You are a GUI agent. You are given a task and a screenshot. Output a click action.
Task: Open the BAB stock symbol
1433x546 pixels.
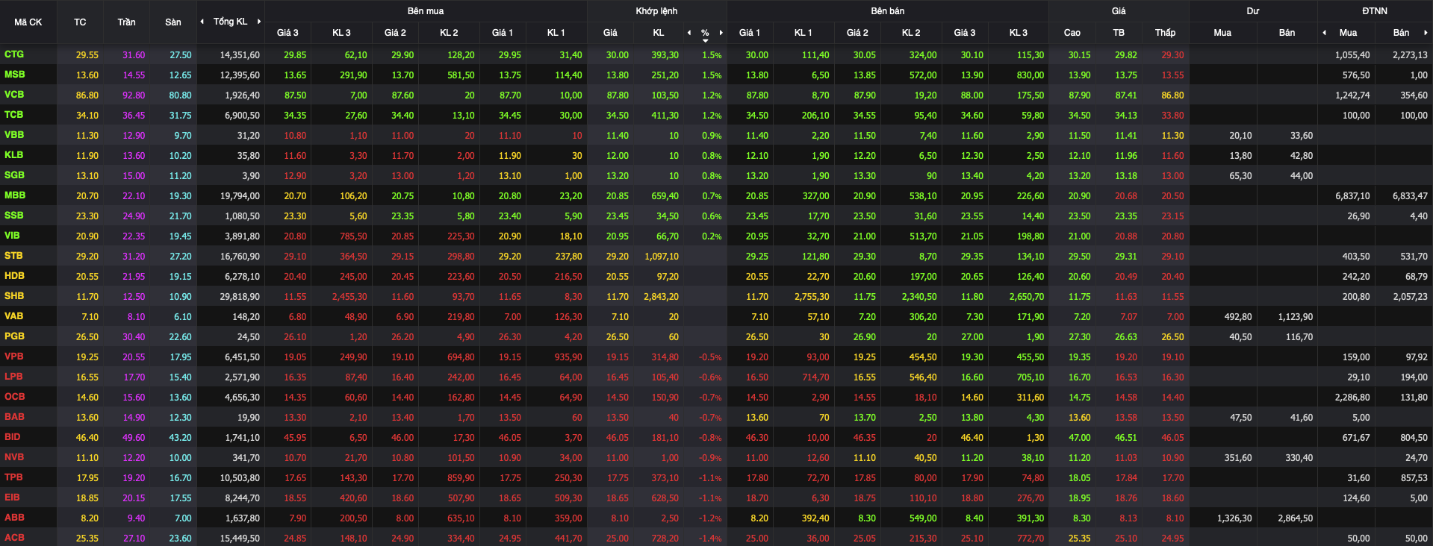(14, 417)
